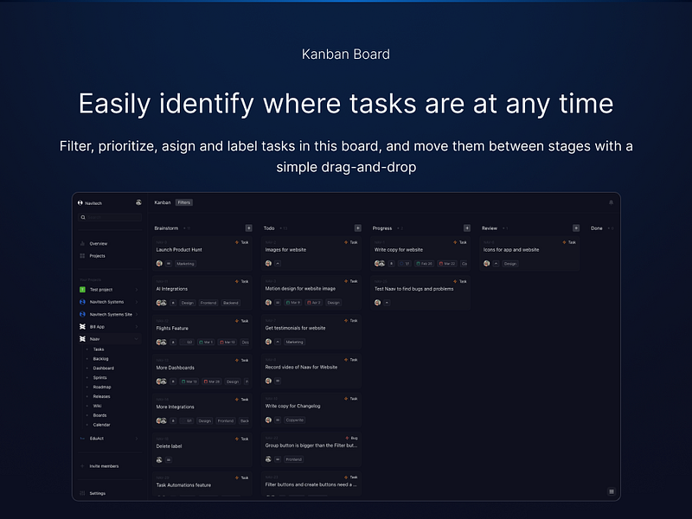Click assignee avatar on Delete label card
The height and width of the screenshot is (519, 692).
[159, 460]
